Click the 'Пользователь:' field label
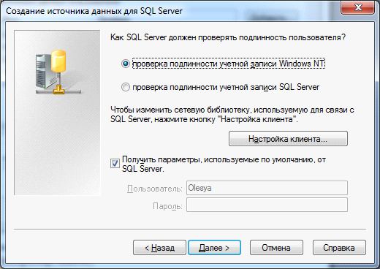 [x=155, y=189]
